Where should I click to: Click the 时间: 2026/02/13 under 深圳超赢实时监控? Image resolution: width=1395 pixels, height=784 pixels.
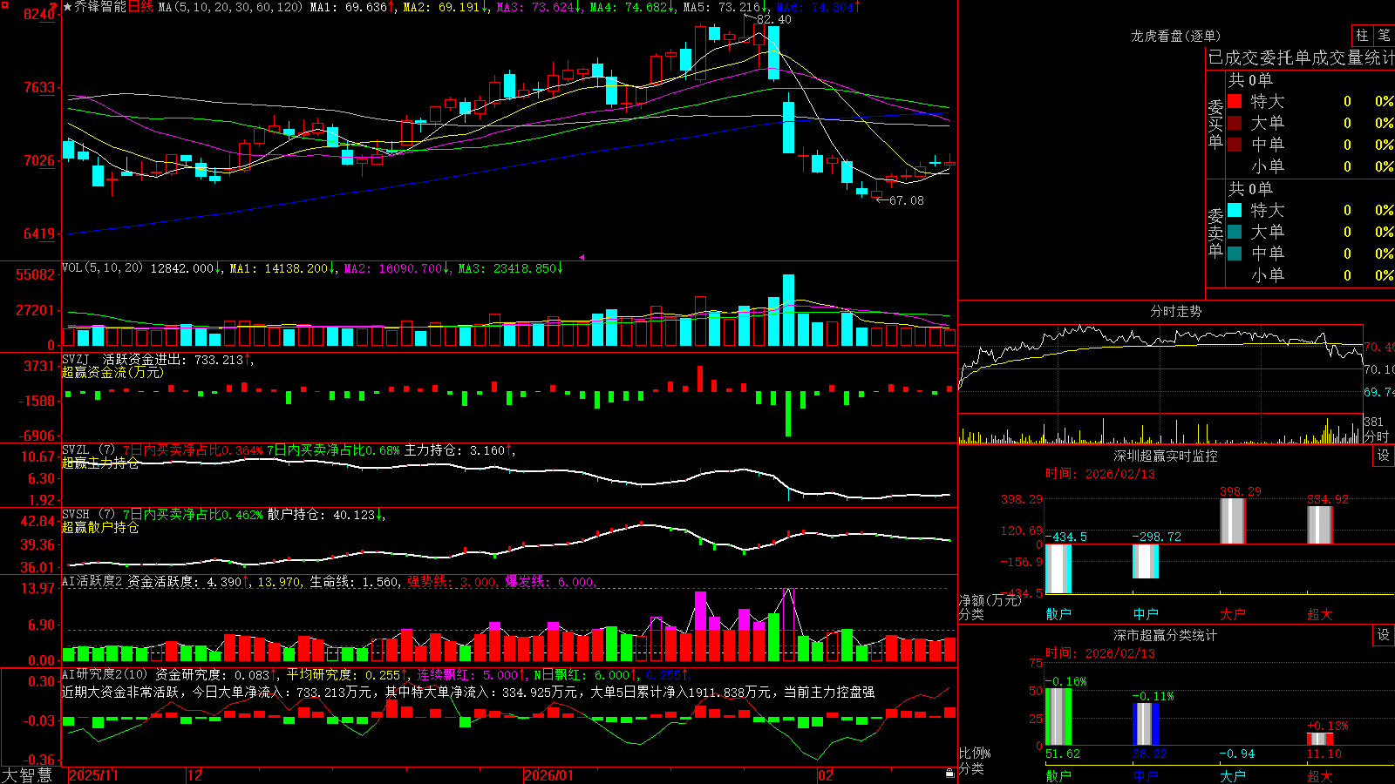click(x=1100, y=474)
